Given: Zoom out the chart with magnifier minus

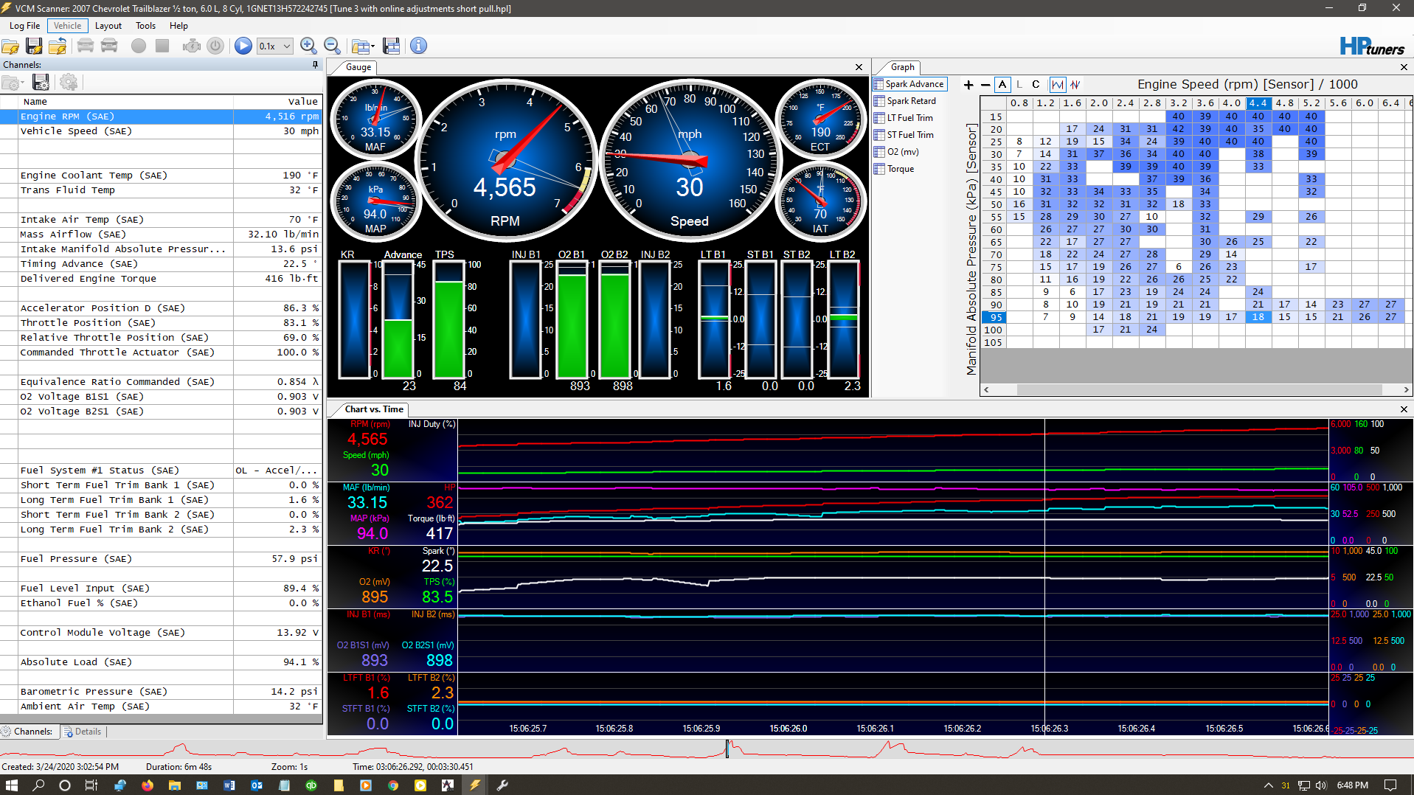Looking at the screenshot, I should 332,46.
